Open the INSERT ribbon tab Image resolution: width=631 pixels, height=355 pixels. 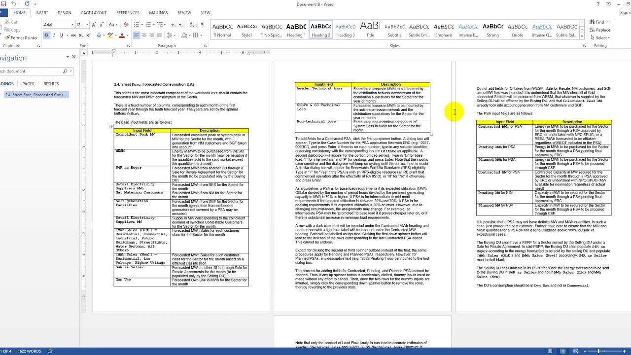41,13
